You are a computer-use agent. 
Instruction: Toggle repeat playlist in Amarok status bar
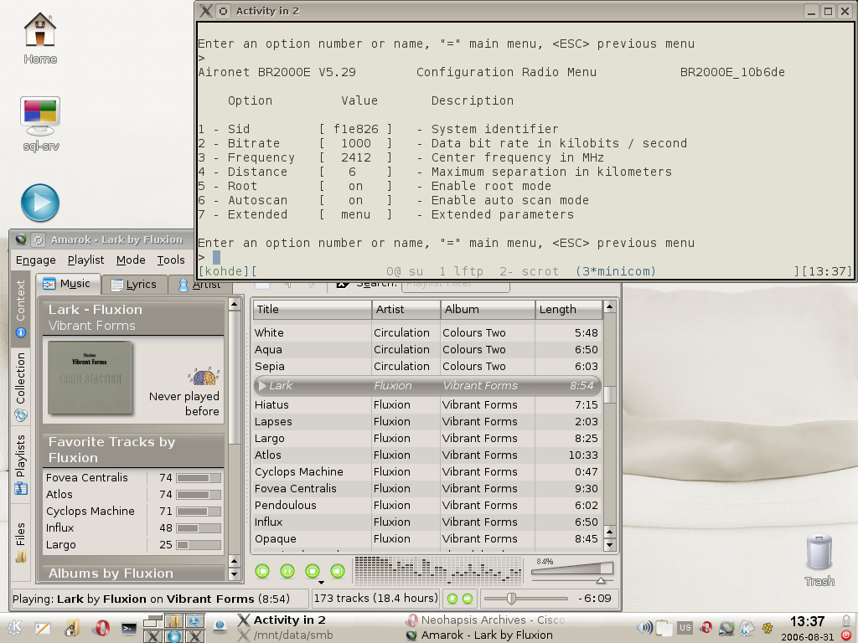point(468,599)
